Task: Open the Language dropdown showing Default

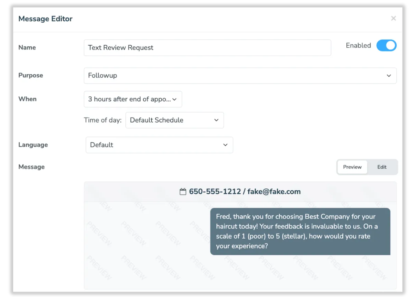Action: pyautogui.click(x=159, y=145)
